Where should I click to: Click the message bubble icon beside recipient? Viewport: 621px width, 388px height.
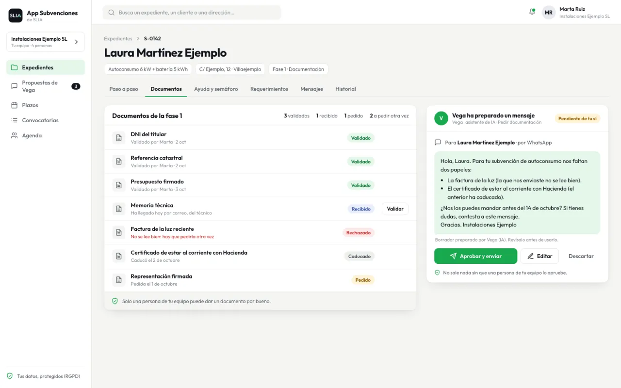point(438,143)
